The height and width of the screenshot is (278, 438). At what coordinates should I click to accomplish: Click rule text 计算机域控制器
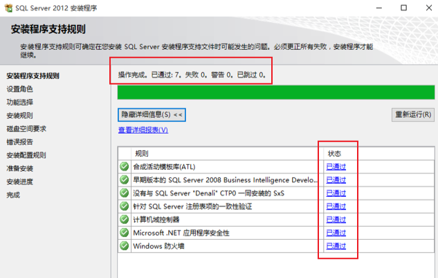(156, 220)
